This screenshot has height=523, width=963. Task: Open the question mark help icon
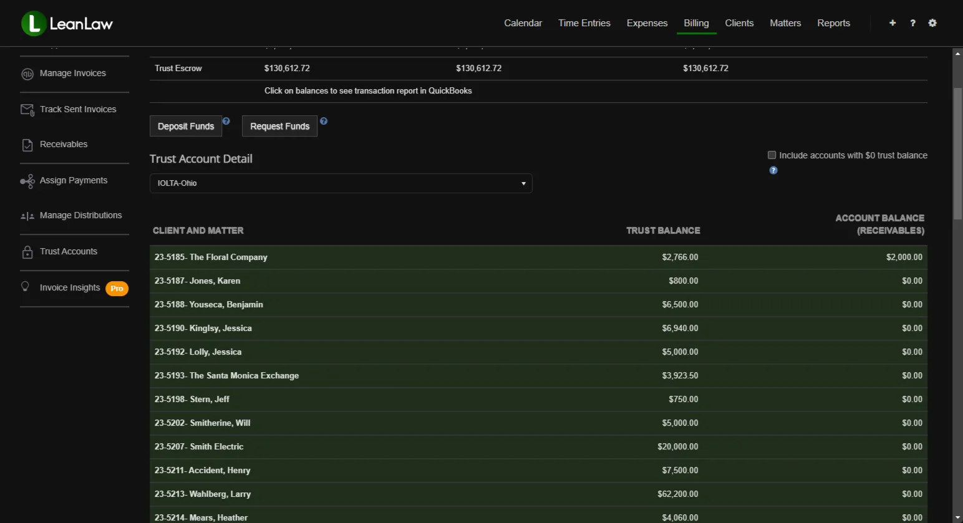click(x=912, y=23)
